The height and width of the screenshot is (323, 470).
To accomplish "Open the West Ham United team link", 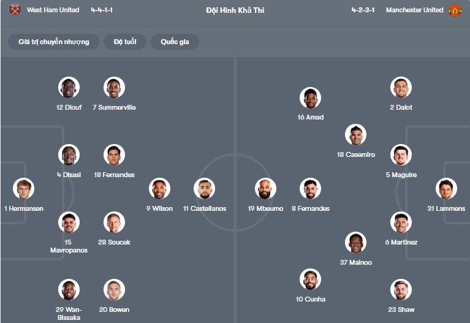I will click(x=53, y=10).
